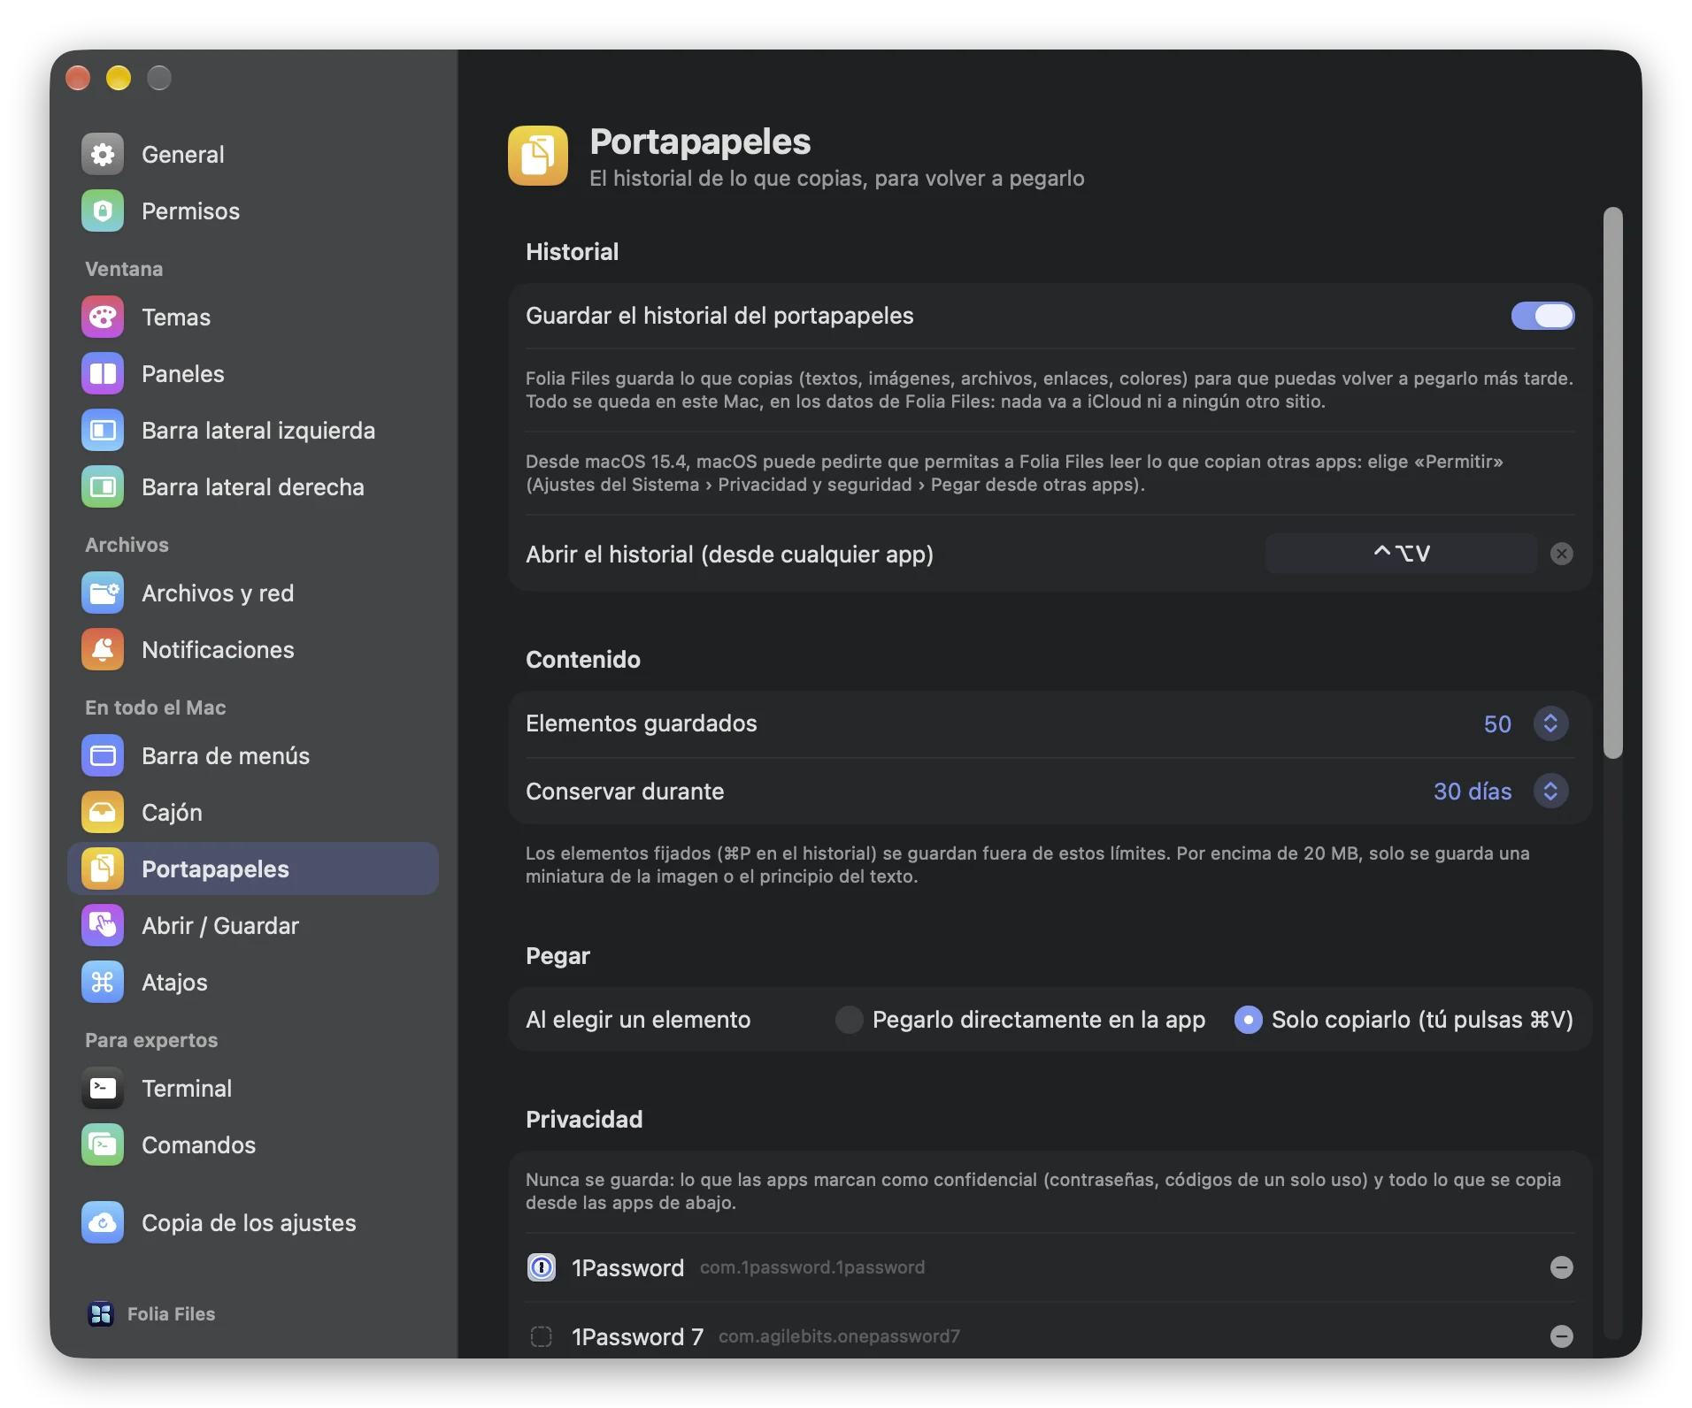Image resolution: width=1692 pixels, height=1408 pixels.
Task: Open the Conservar durante popup arrows
Action: (x=1550, y=791)
